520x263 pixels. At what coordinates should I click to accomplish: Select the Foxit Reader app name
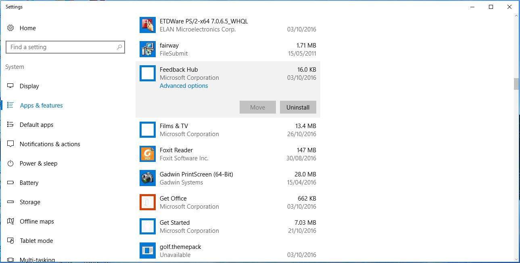(176, 150)
